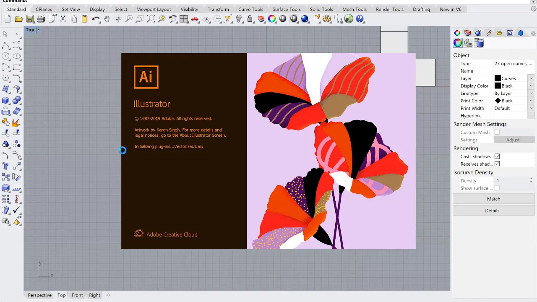Click the puzzle piece Join icon

pyautogui.click(x=5, y=122)
